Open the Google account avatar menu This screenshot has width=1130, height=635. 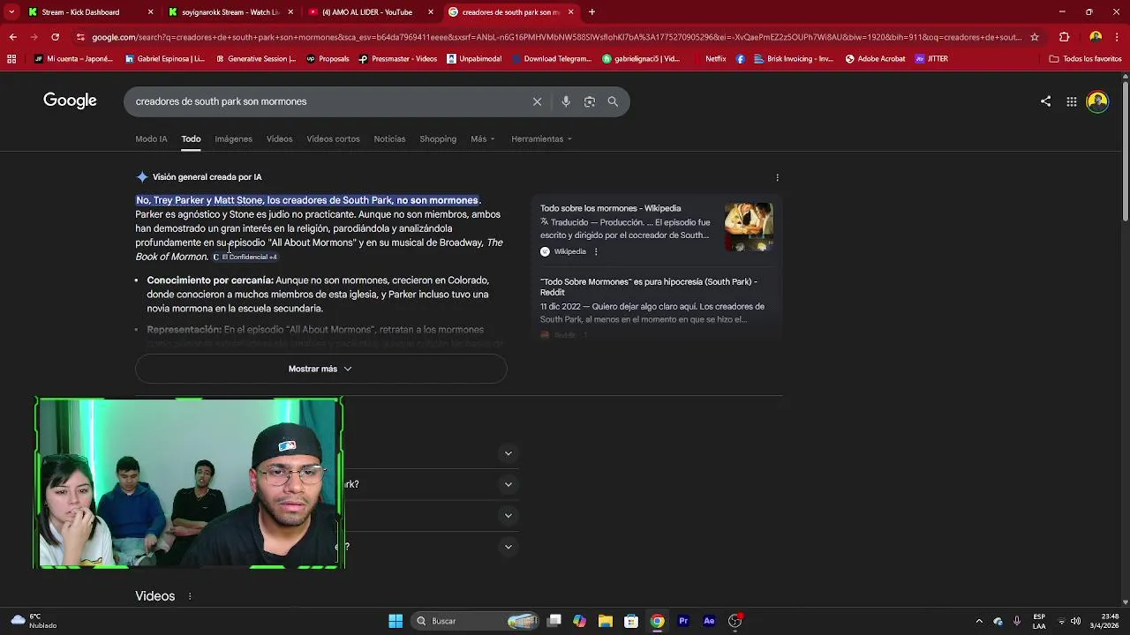click(1097, 101)
